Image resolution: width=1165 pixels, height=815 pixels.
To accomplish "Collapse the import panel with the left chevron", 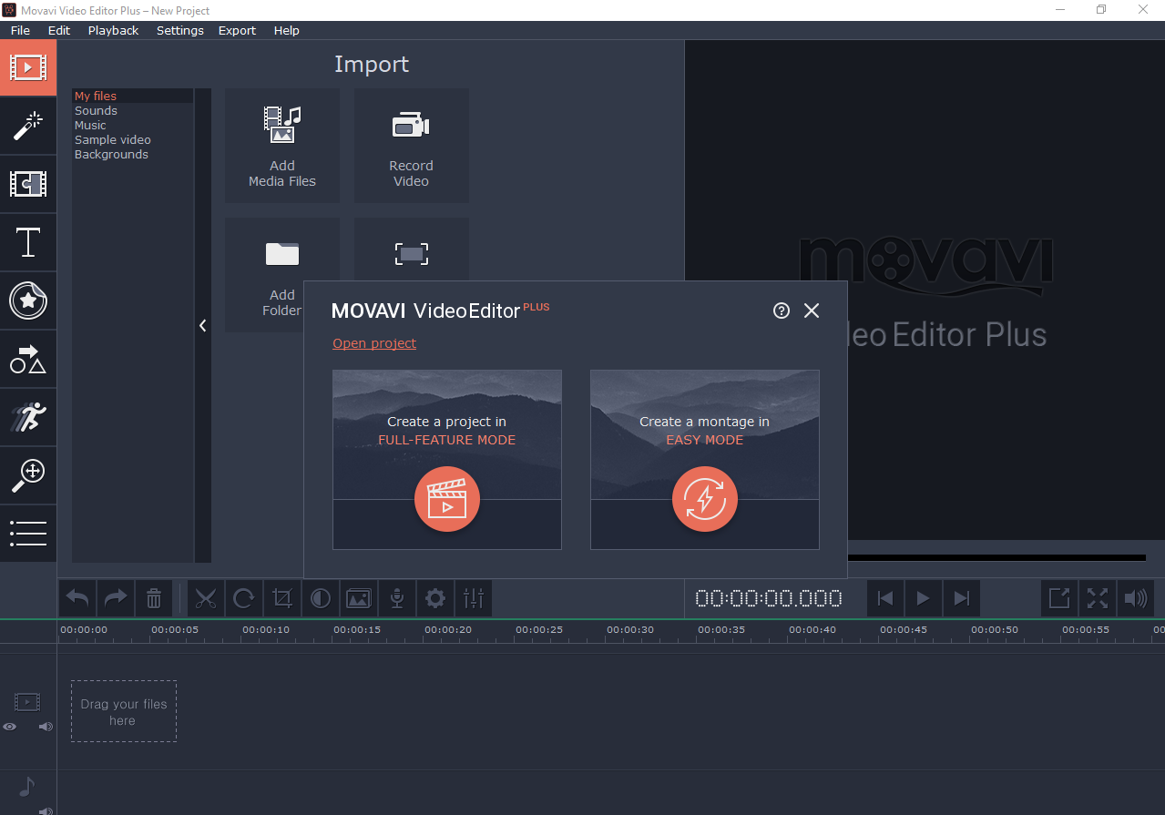I will pyautogui.click(x=202, y=325).
